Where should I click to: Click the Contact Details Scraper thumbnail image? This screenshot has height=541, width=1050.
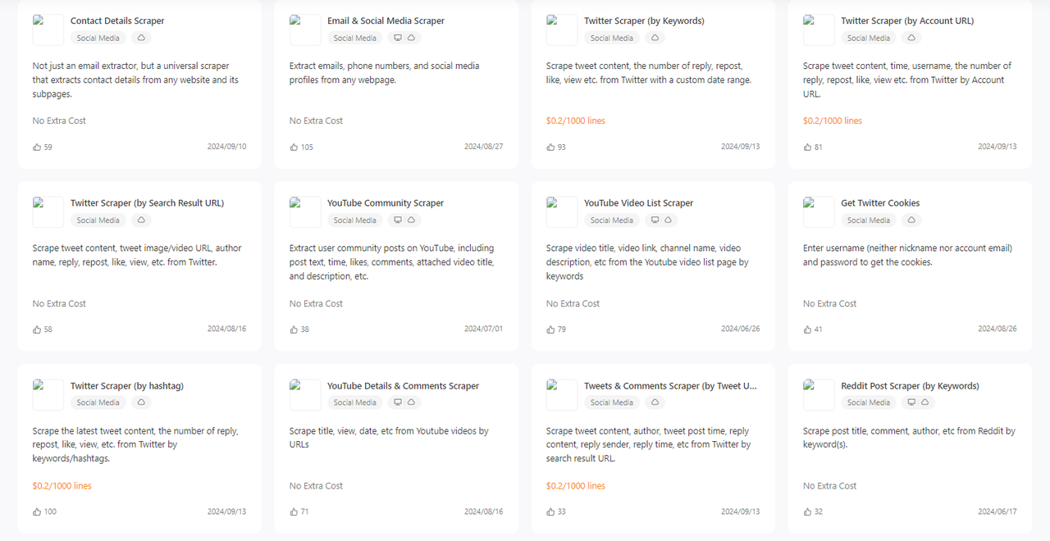[x=48, y=30]
